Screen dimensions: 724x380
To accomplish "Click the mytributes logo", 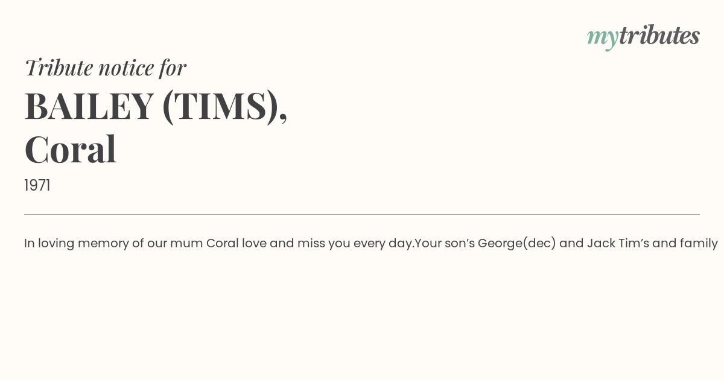I will coord(643,37).
